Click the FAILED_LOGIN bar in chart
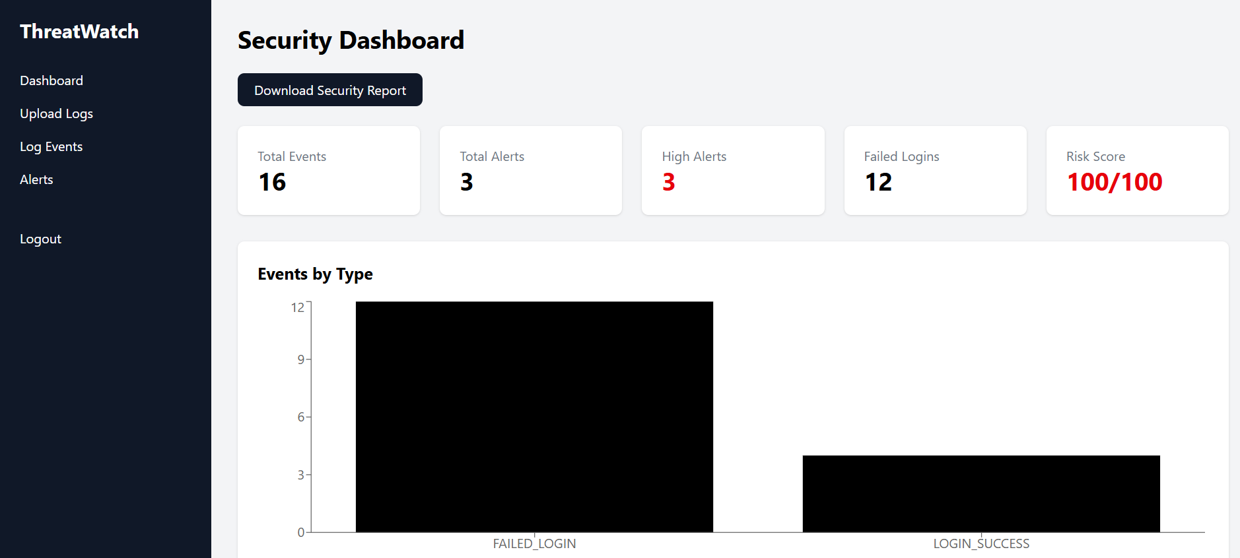This screenshot has height=558, width=1240. (534, 417)
